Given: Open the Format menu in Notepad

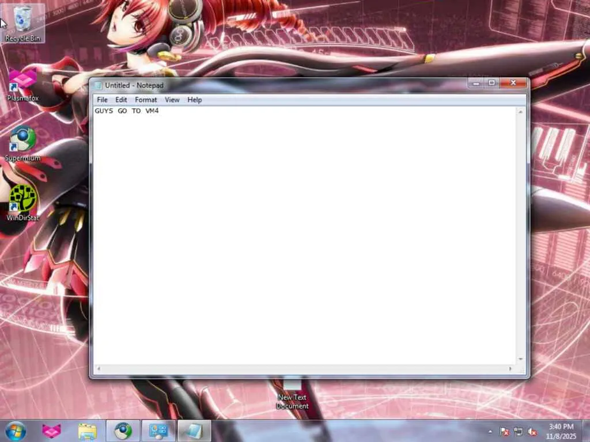Looking at the screenshot, I should pos(146,100).
